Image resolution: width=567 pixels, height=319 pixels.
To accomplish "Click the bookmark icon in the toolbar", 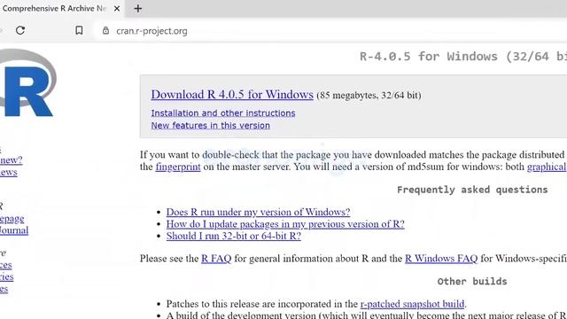I will point(79,30).
